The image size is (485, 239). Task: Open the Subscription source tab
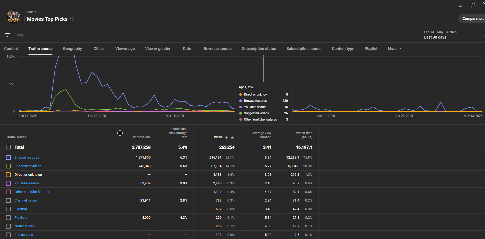pos(304,49)
